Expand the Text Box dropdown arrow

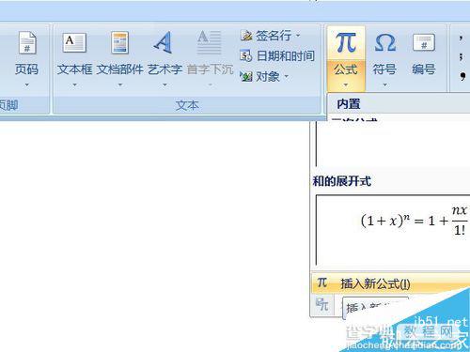[74, 84]
